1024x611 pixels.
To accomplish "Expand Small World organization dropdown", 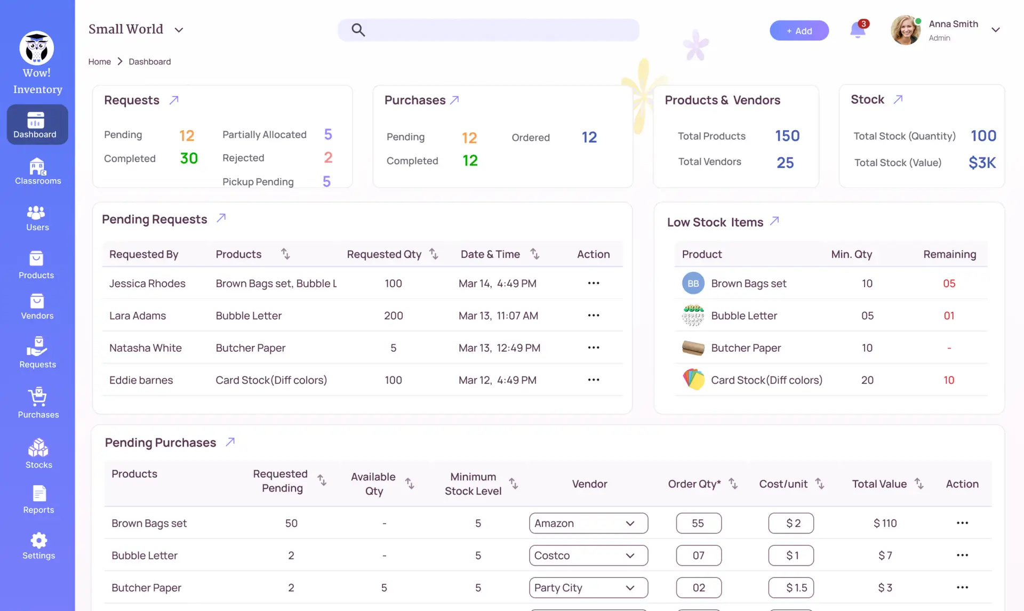I will click(179, 30).
